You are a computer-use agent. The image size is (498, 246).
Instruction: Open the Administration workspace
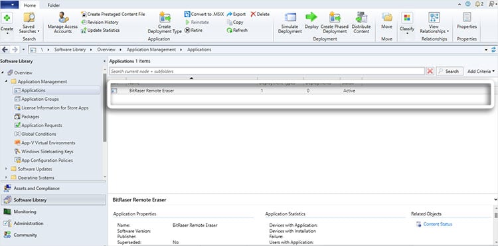[52, 223]
